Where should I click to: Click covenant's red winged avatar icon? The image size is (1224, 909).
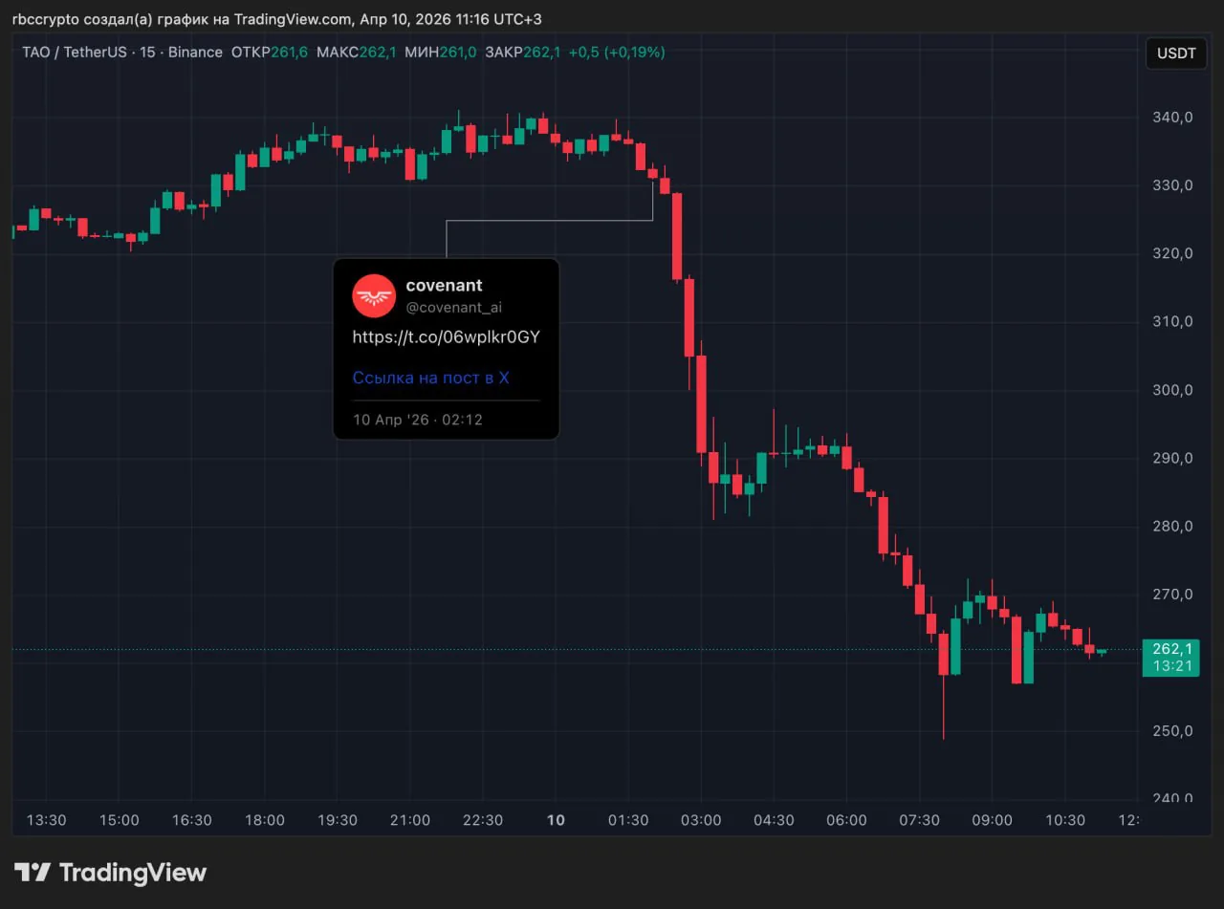point(374,296)
